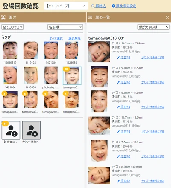
Task: Select the tamagawa0... thumbnail with badge 10
Action: 72,75
